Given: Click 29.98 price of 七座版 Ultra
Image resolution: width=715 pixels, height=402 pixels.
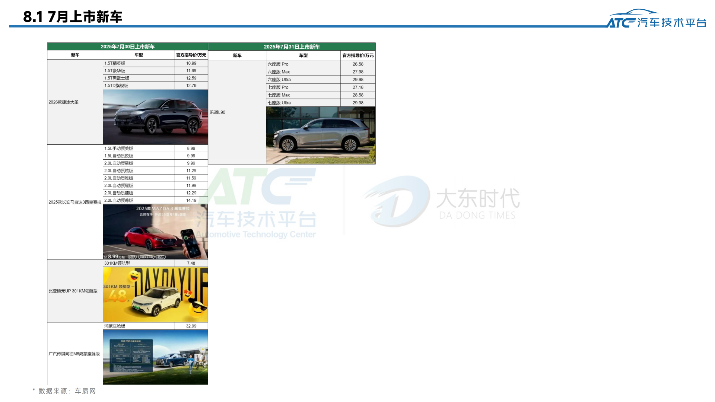Looking at the screenshot, I should pos(358,103).
